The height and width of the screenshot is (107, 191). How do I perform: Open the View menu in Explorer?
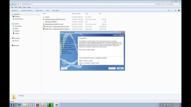[x=20, y=7]
